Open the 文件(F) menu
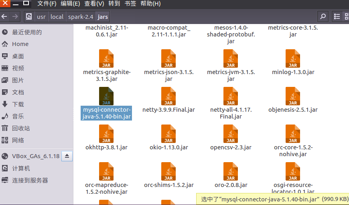 (x=47, y=4)
